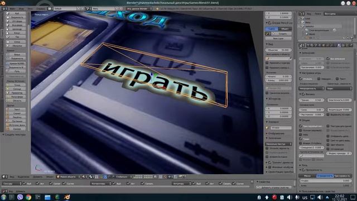Add a Куб mesh from the Create panel
Viewport: 357px width, 201px height.
tap(16, 13)
